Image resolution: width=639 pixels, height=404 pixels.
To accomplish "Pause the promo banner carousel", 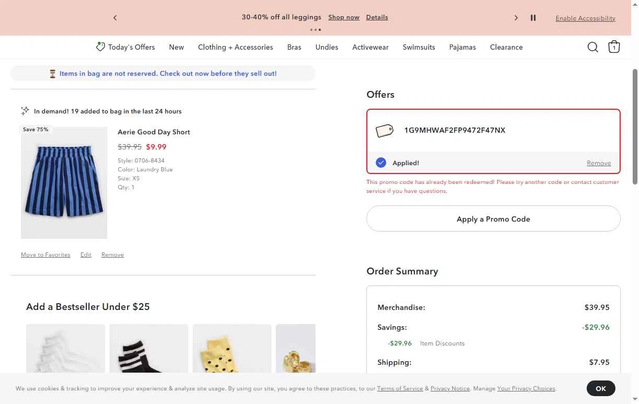I will tap(533, 18).
